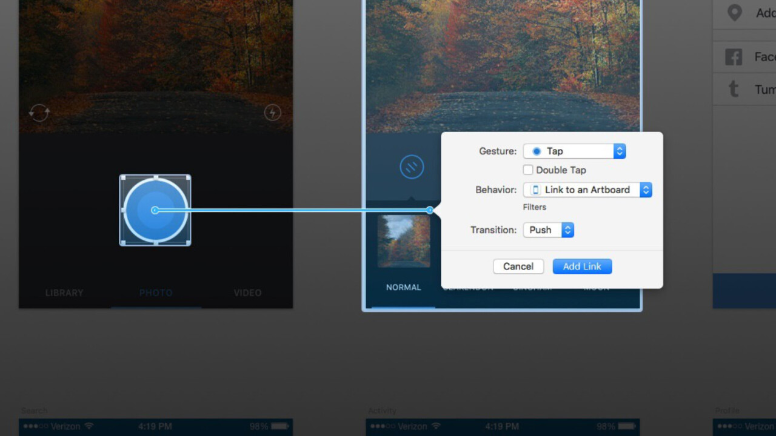
Task: Click the Wi-Fi icon in the Search artboard
Action: [89, 426]
